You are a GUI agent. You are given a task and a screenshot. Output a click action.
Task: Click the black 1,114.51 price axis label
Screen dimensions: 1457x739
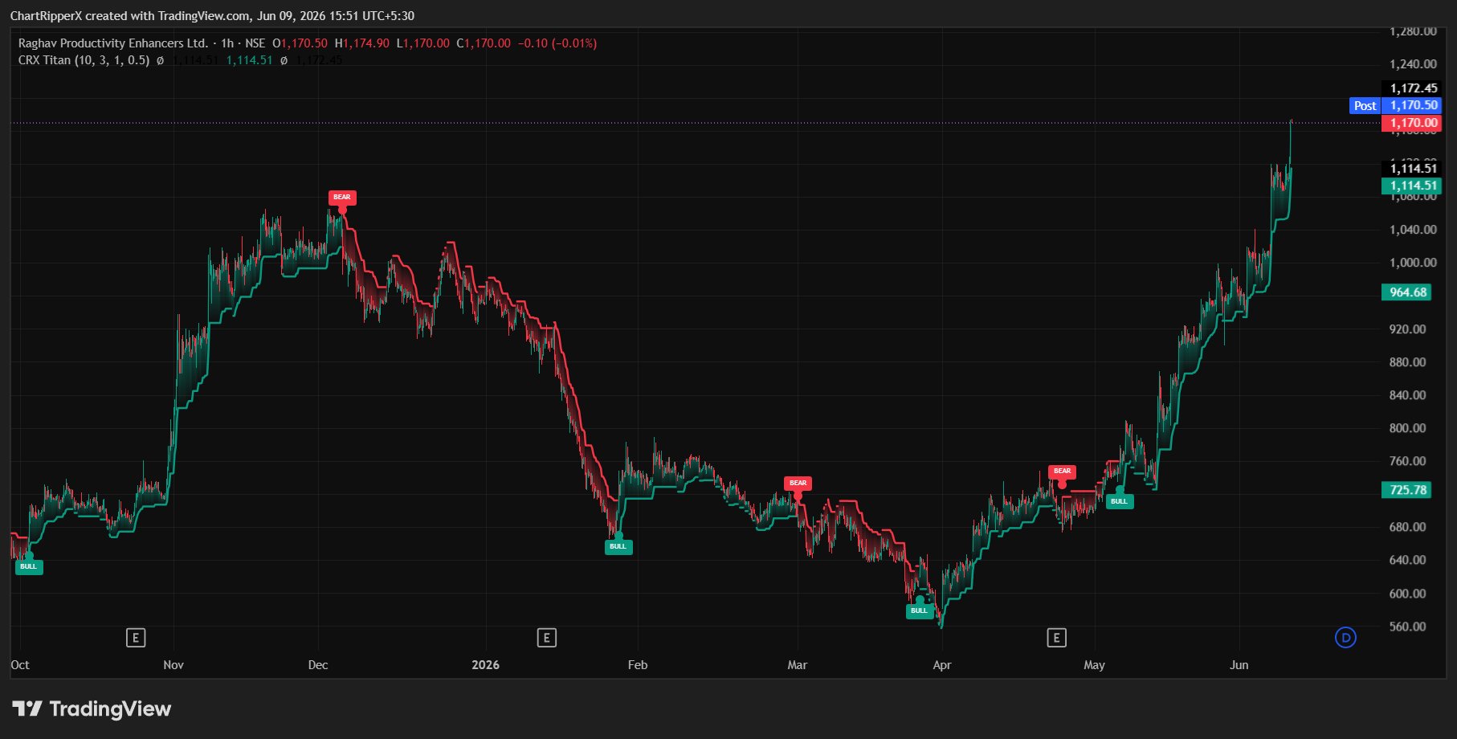tap(1413, 168)
